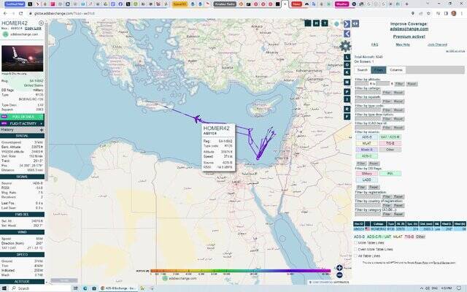Toggle the ADS-B source filter
Screen dimensions: 467x292
point(366,137)
